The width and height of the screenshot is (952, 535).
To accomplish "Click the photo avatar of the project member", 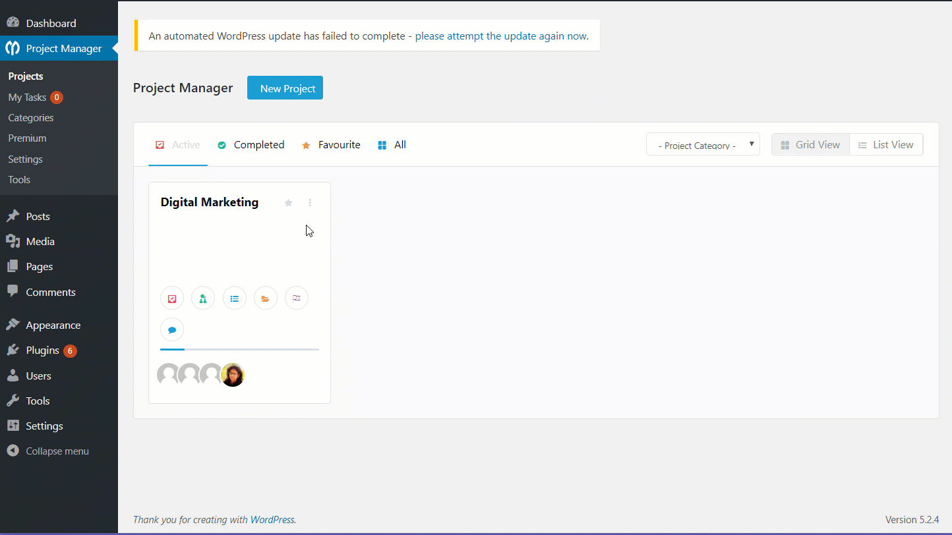I will tap(233, 374).
